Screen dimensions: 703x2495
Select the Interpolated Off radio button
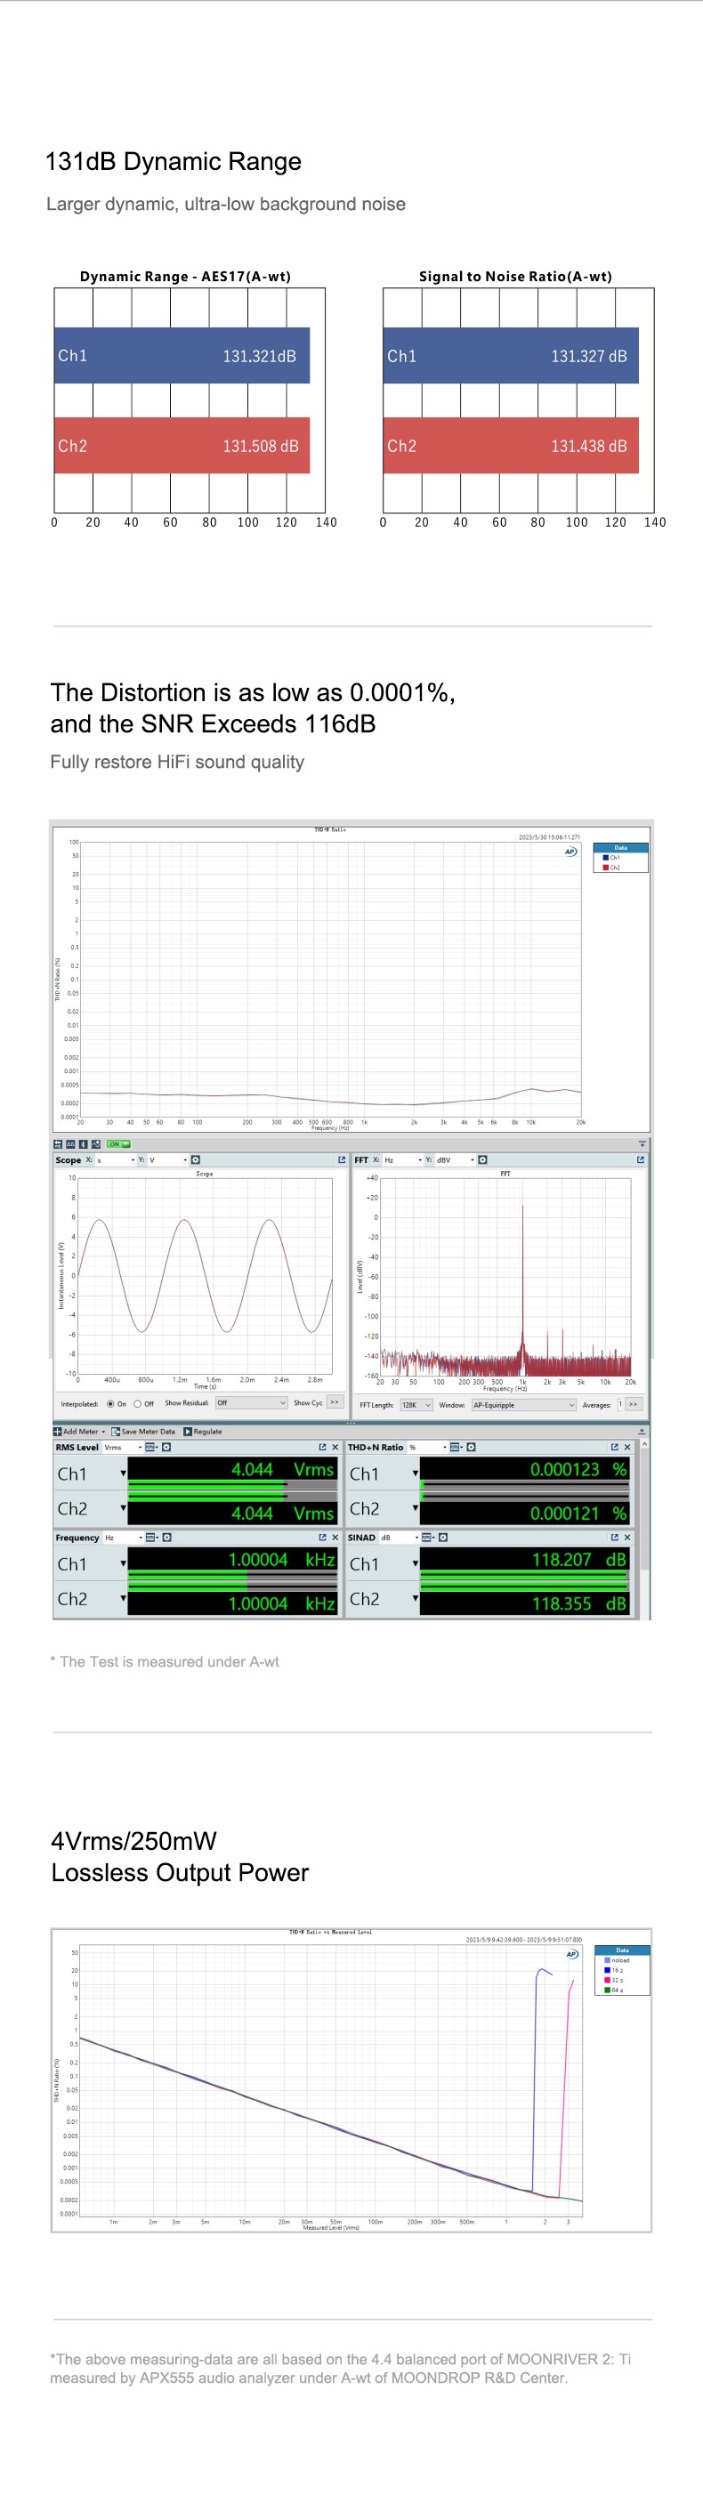(x=138, y=1403)
